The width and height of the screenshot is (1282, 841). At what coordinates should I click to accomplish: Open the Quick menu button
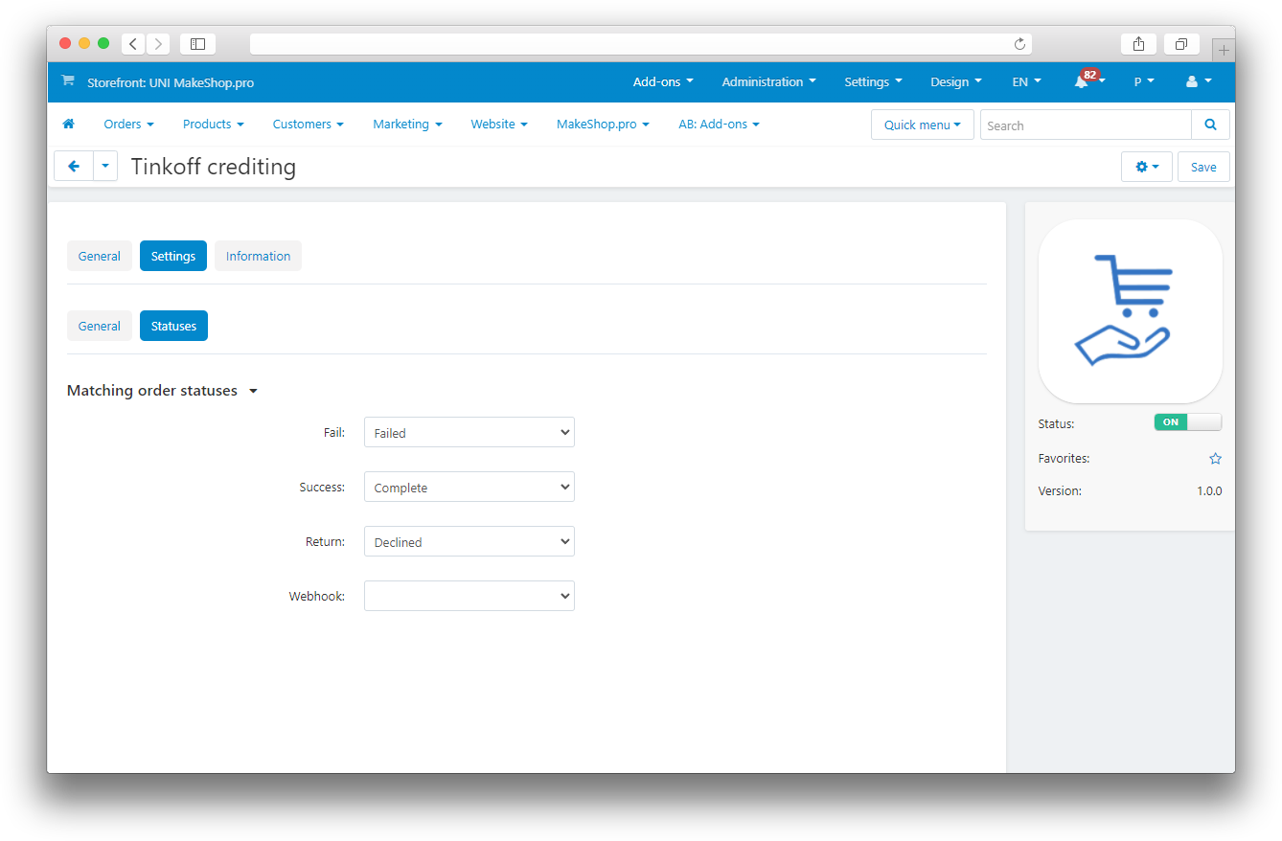(x=922, y=125)
